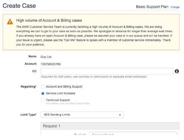Screen dimensions: 184x140
Task: Click the Basic Support Plan label
Action: coord(152,7)
